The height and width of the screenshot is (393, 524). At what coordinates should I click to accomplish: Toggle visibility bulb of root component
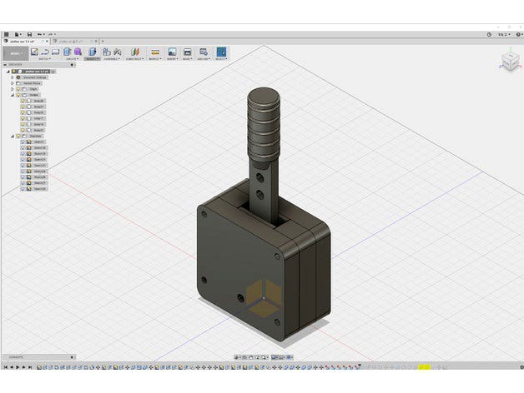[x=14, y=72]
